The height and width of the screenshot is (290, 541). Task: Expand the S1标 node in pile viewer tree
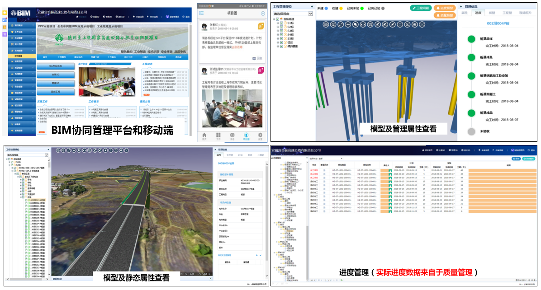[x=278, y=23]
